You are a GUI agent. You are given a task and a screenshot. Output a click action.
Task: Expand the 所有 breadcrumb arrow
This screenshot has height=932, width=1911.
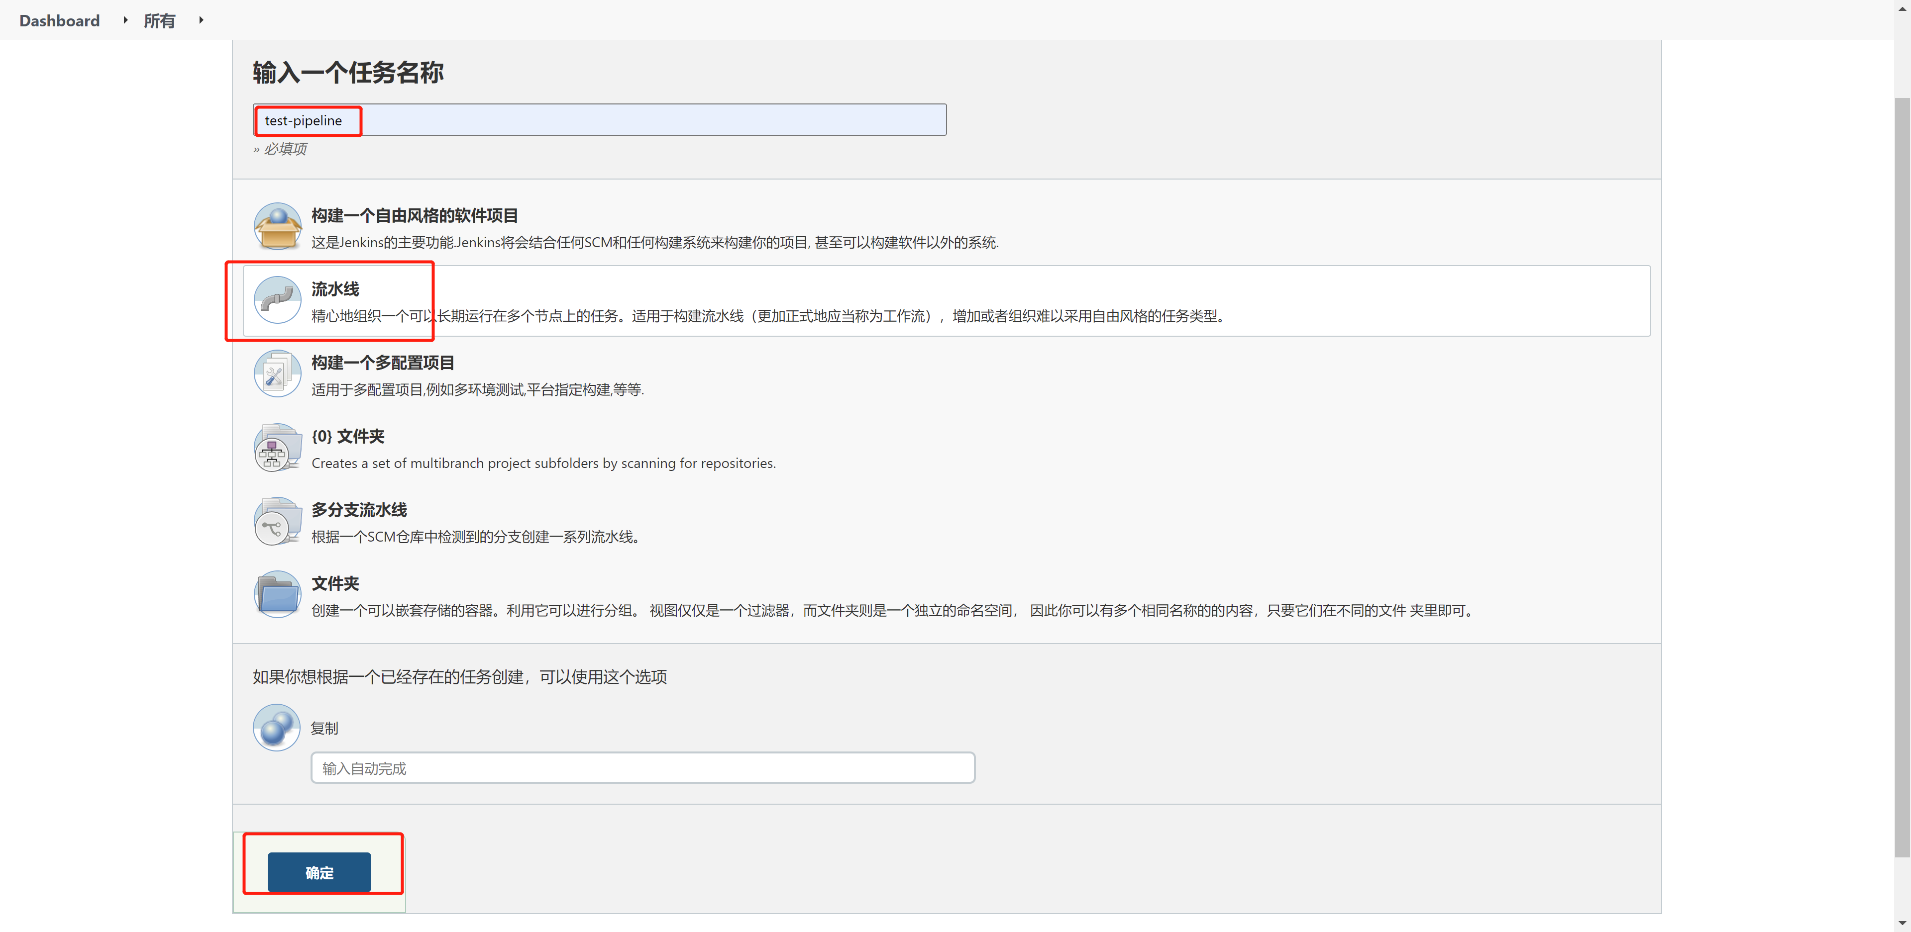[x=201, y=20]
